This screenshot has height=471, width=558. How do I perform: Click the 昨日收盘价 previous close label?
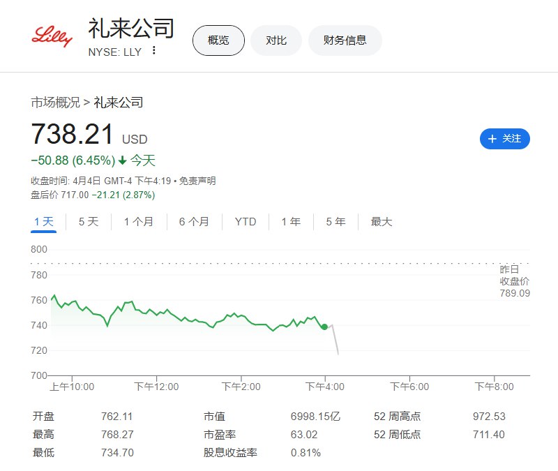click(x=514, y=281)
